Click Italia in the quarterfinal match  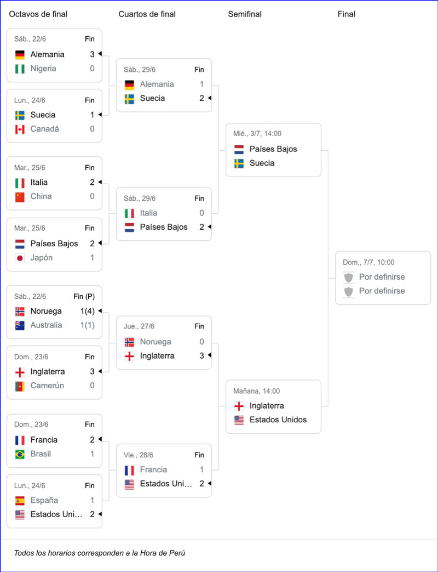point(148,213)
